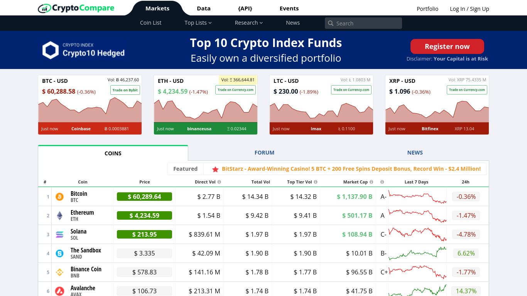
Task: Click the Crypto10 Hedged hexagon logo
Action: click(x=51, y=50)
